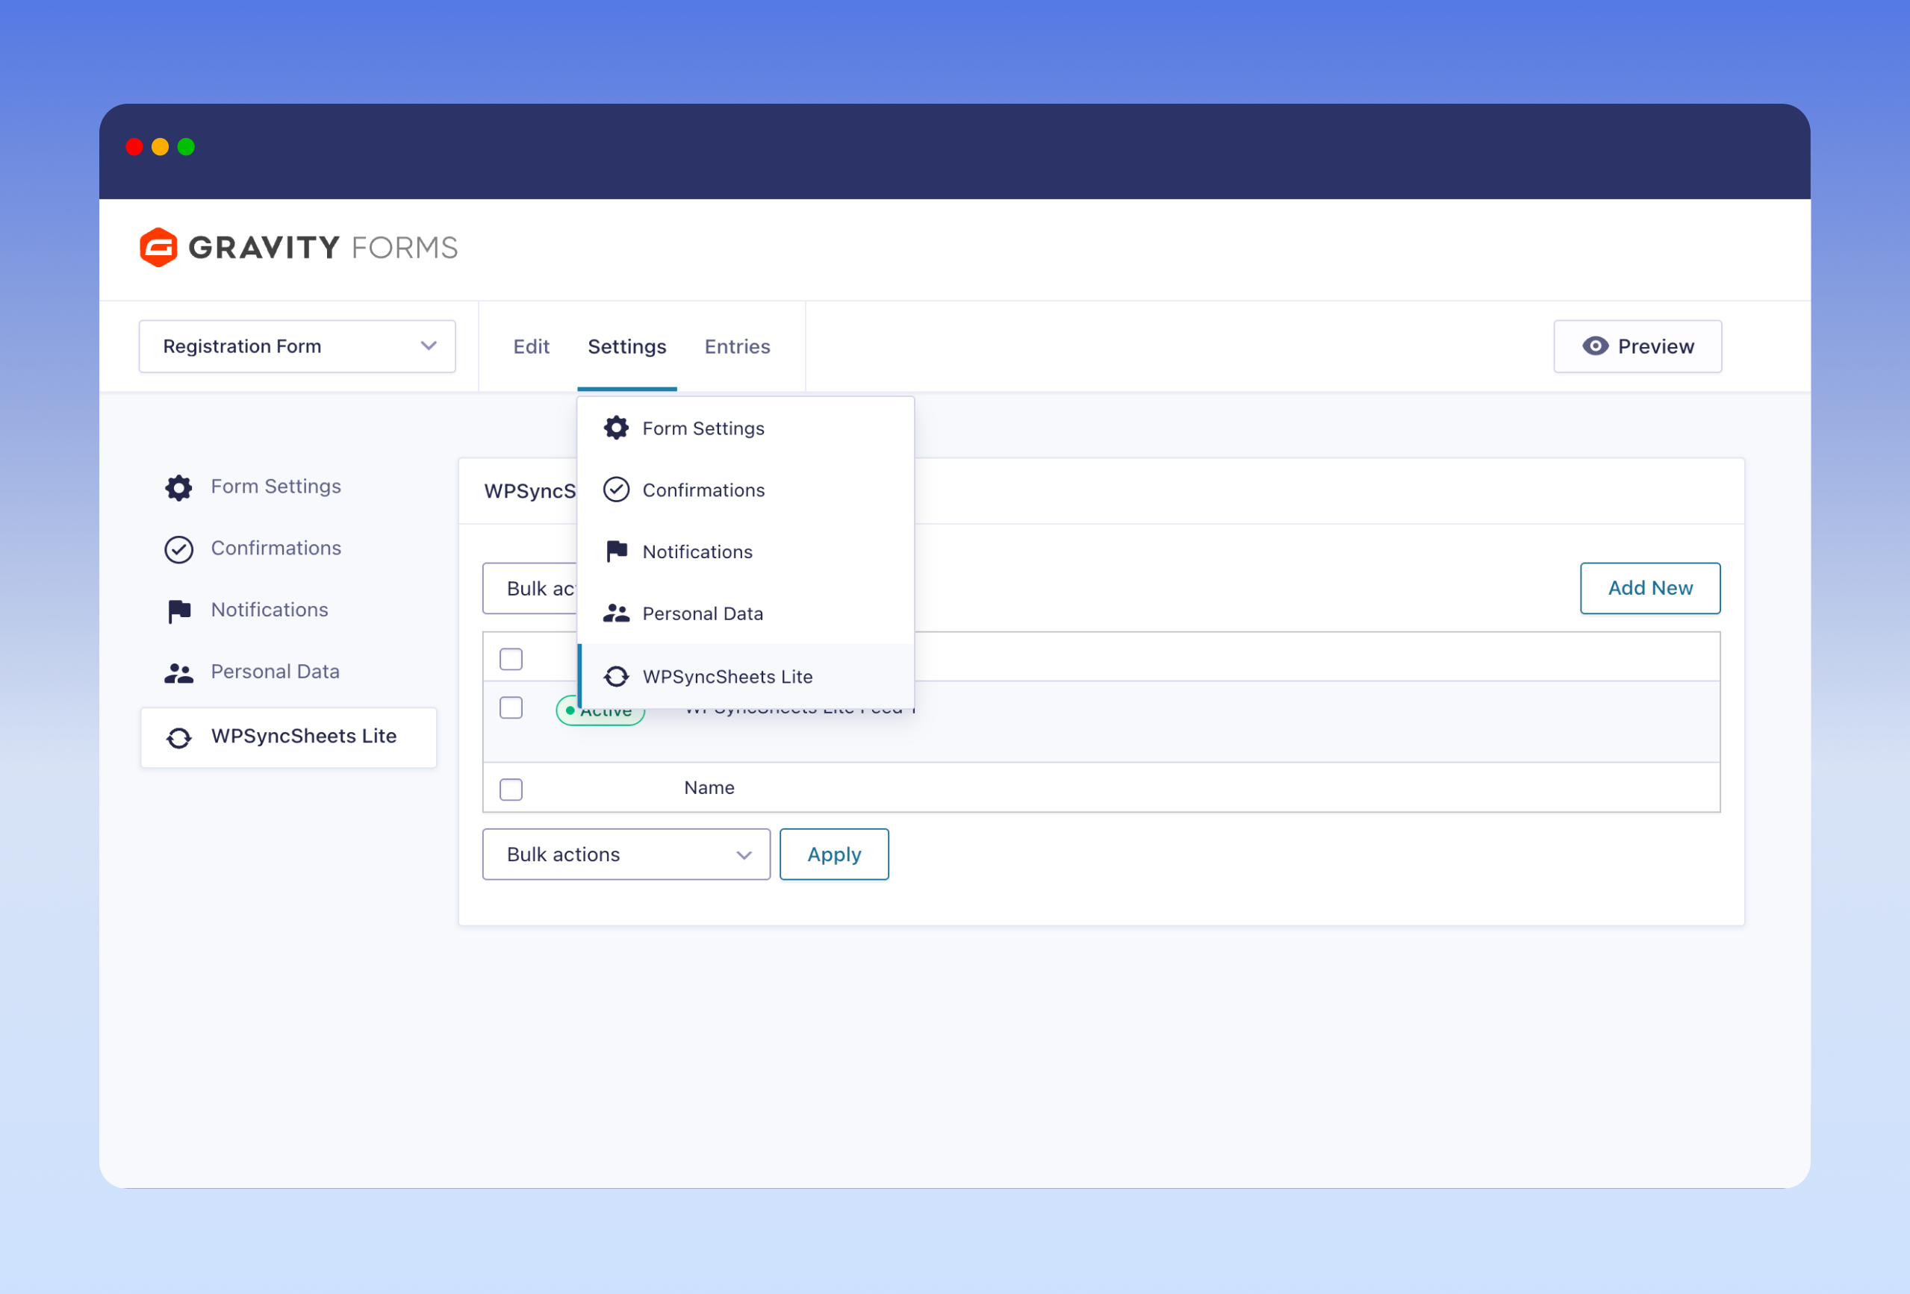
Task: Switch to the Entries tab
Action: tap(737, 347)
